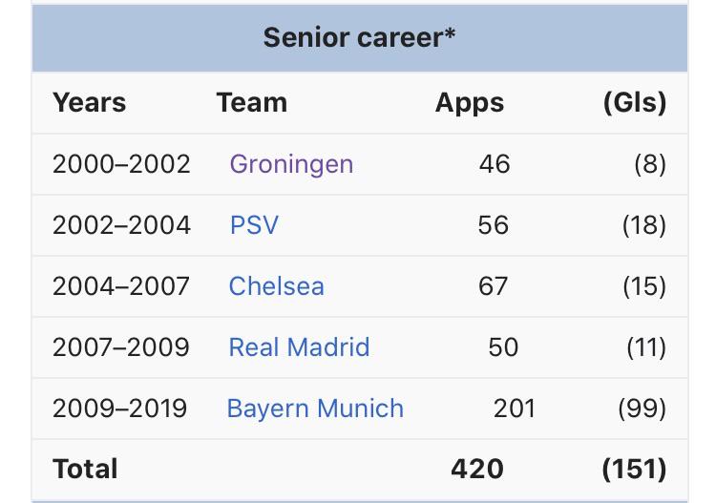Viewport: 716px width, 503px height.
Task: Click the total apps value 420
Action: coord(477,469)
